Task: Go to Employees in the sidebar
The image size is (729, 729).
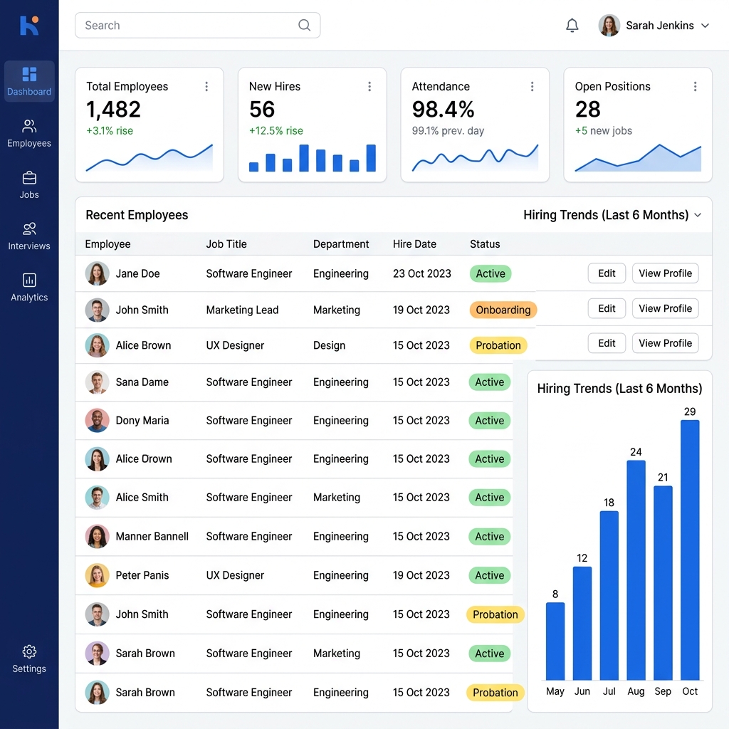Action: pos(29,133)
